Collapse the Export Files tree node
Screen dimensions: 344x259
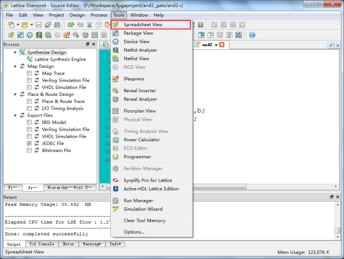pos(15,115)
